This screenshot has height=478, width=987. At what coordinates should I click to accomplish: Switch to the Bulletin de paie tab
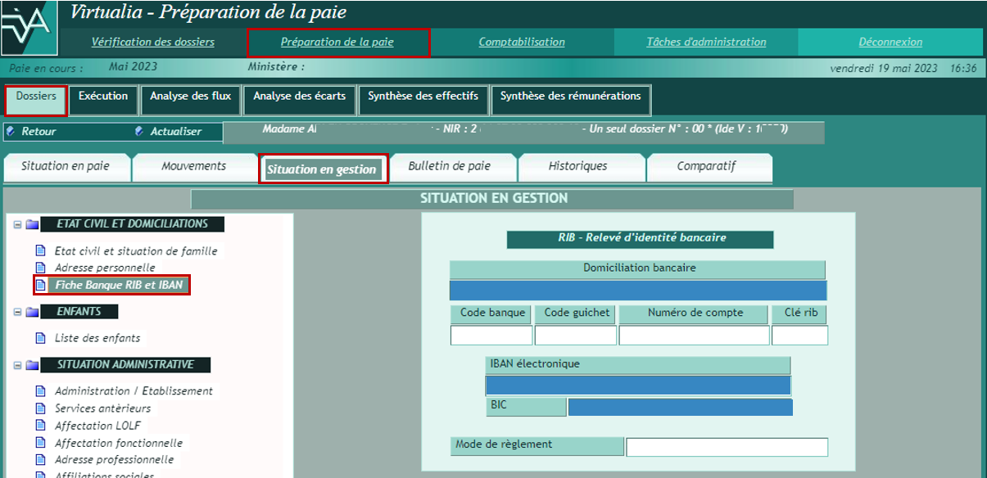point(449,166)
